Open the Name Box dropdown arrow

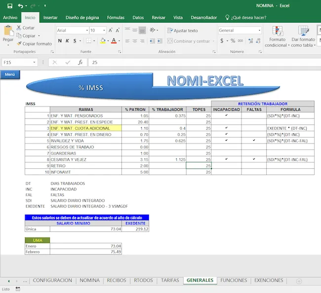click(34, 63)
